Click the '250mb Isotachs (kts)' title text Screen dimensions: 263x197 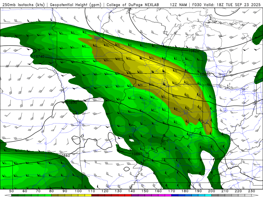pyautogui.click(x=23, y=5)
